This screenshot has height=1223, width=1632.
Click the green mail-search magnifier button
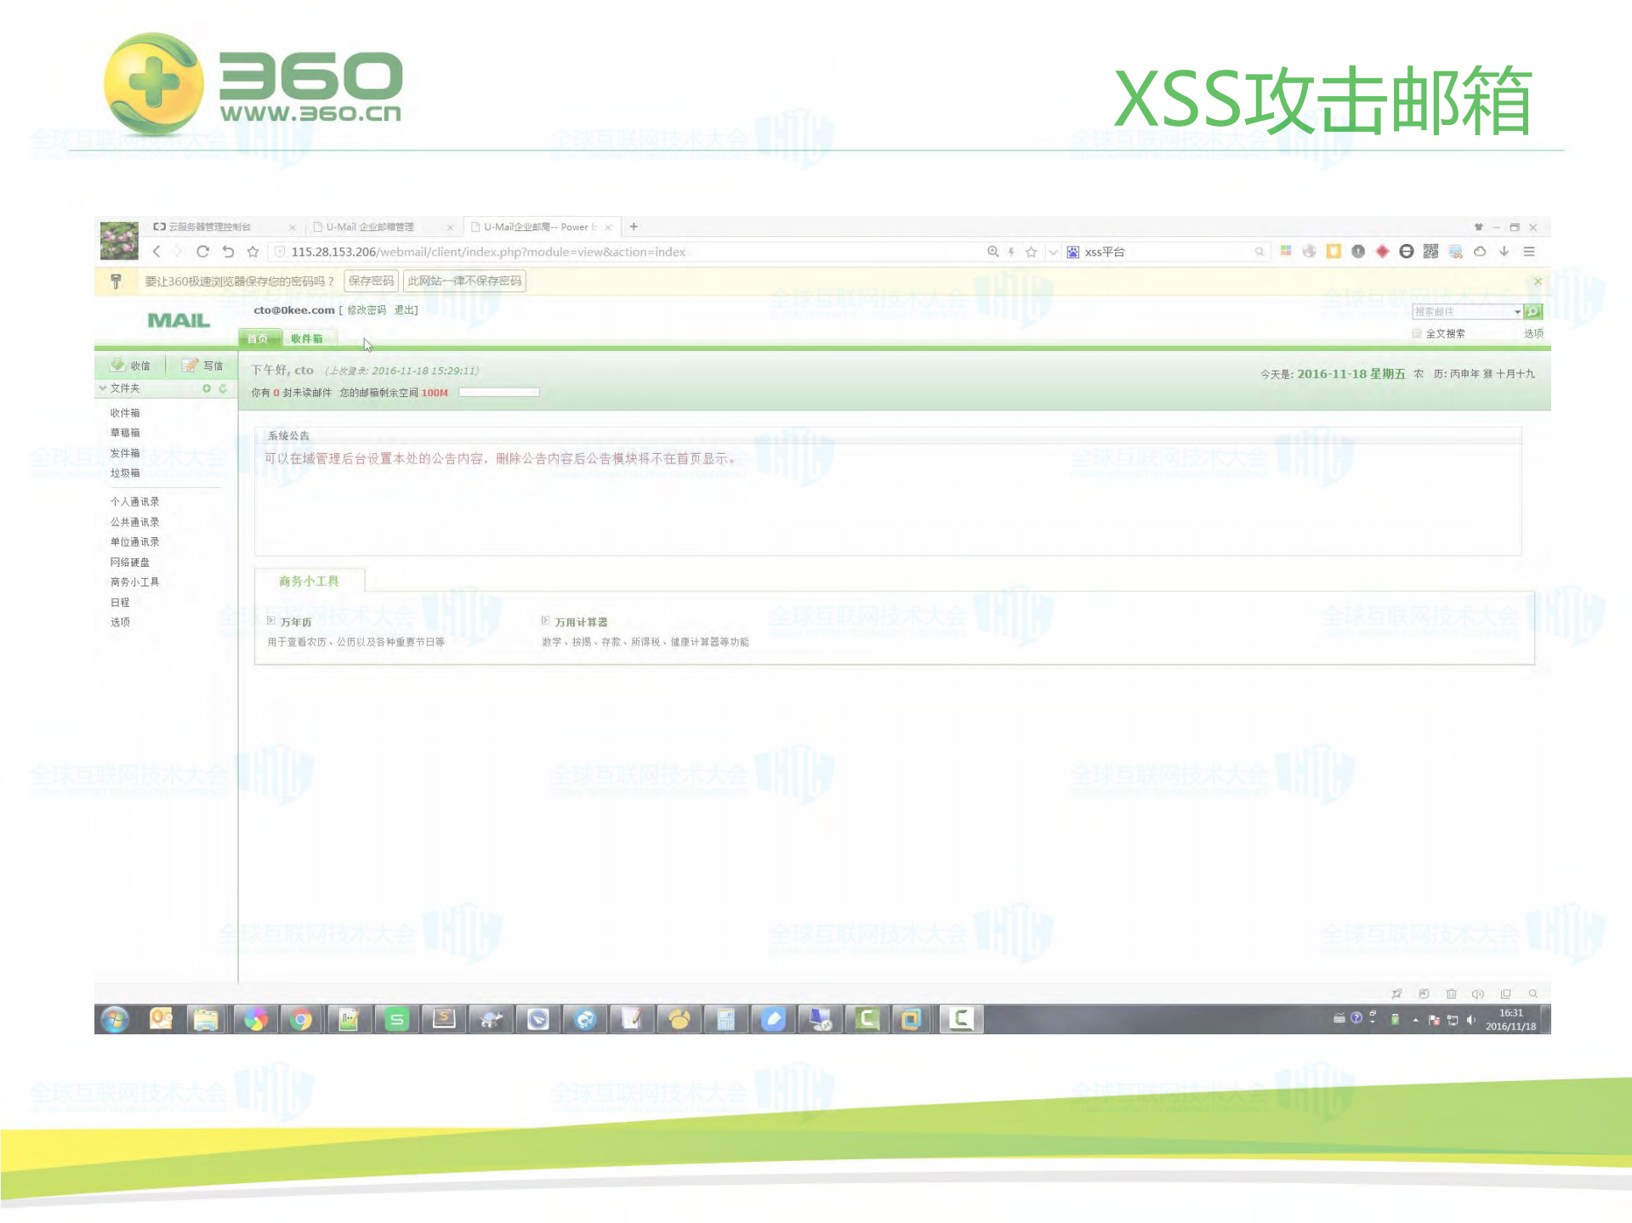[x=1532, y=313]
